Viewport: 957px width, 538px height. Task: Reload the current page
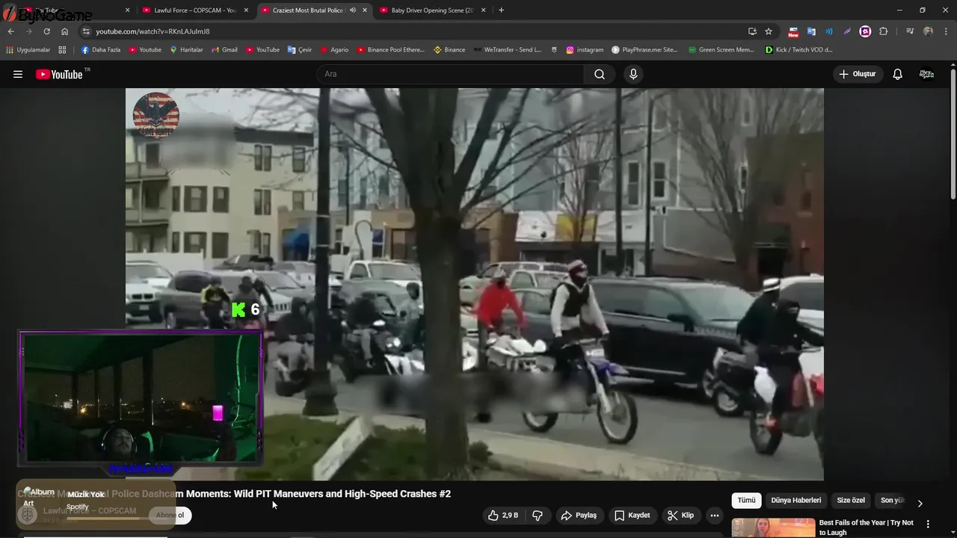46,31
